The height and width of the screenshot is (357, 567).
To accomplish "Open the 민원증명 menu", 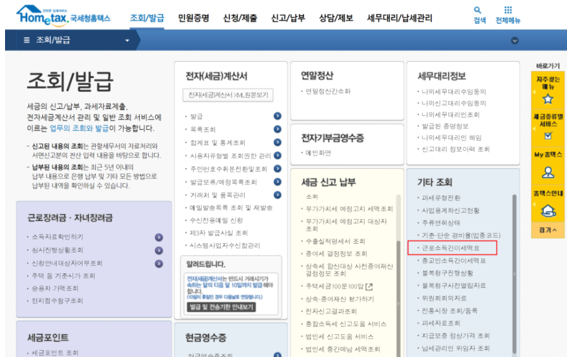I will click(194, 18).
